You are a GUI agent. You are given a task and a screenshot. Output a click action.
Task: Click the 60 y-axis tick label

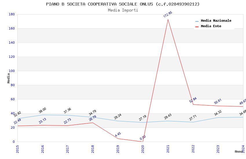(x=13, y=99)
